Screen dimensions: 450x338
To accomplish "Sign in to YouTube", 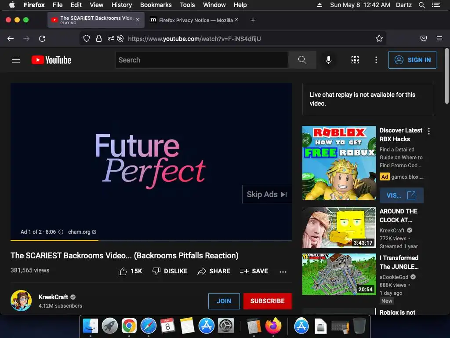I will pos(412,60).
